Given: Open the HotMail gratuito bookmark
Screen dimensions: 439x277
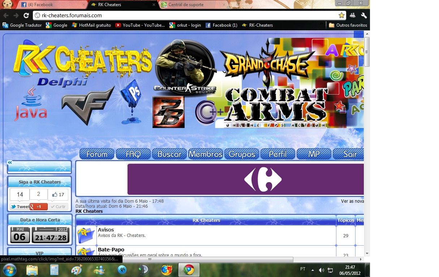Looking at the screenshot, I should pos(91,25).
